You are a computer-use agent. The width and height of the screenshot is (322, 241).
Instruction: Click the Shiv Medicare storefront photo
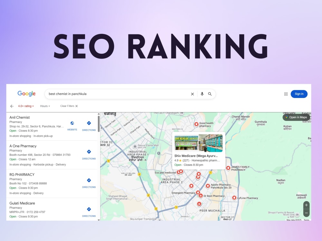click(186, 143)
